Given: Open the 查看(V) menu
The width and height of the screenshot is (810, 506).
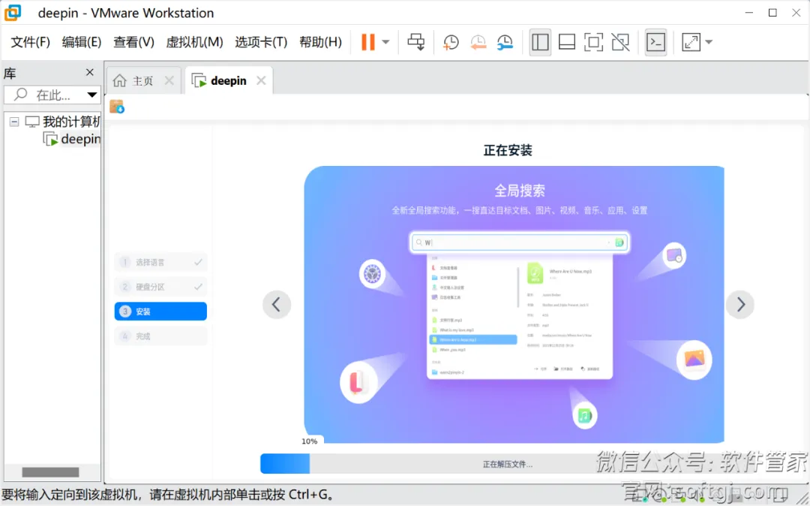Looking at the screenshot, I should tap(133, 42).
